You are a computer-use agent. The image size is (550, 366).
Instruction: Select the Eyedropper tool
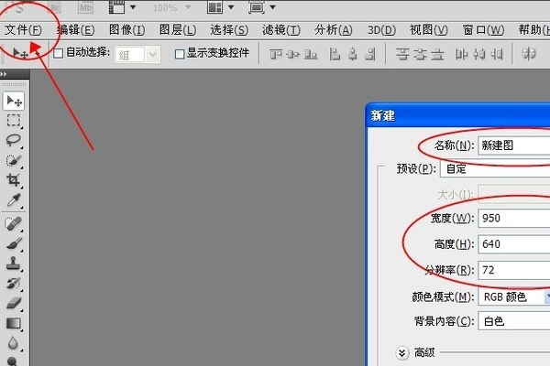pos(14,200)
